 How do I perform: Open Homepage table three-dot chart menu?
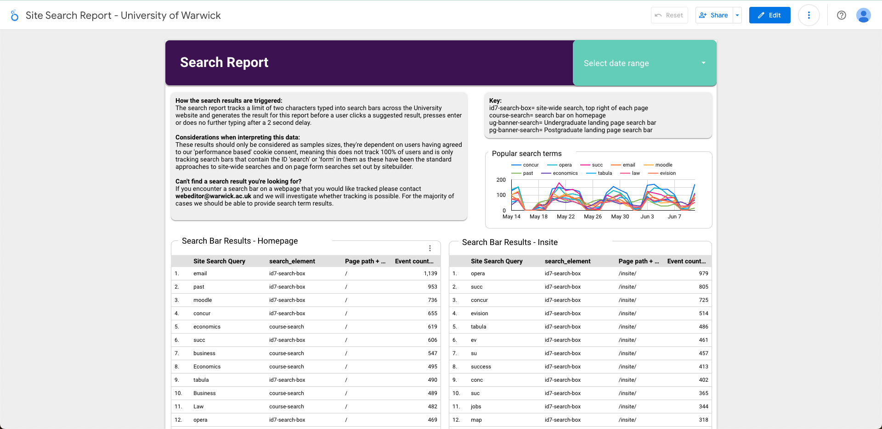tap(430, 248)
